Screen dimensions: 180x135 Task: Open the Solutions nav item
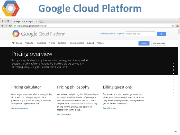tap(41, 43)
